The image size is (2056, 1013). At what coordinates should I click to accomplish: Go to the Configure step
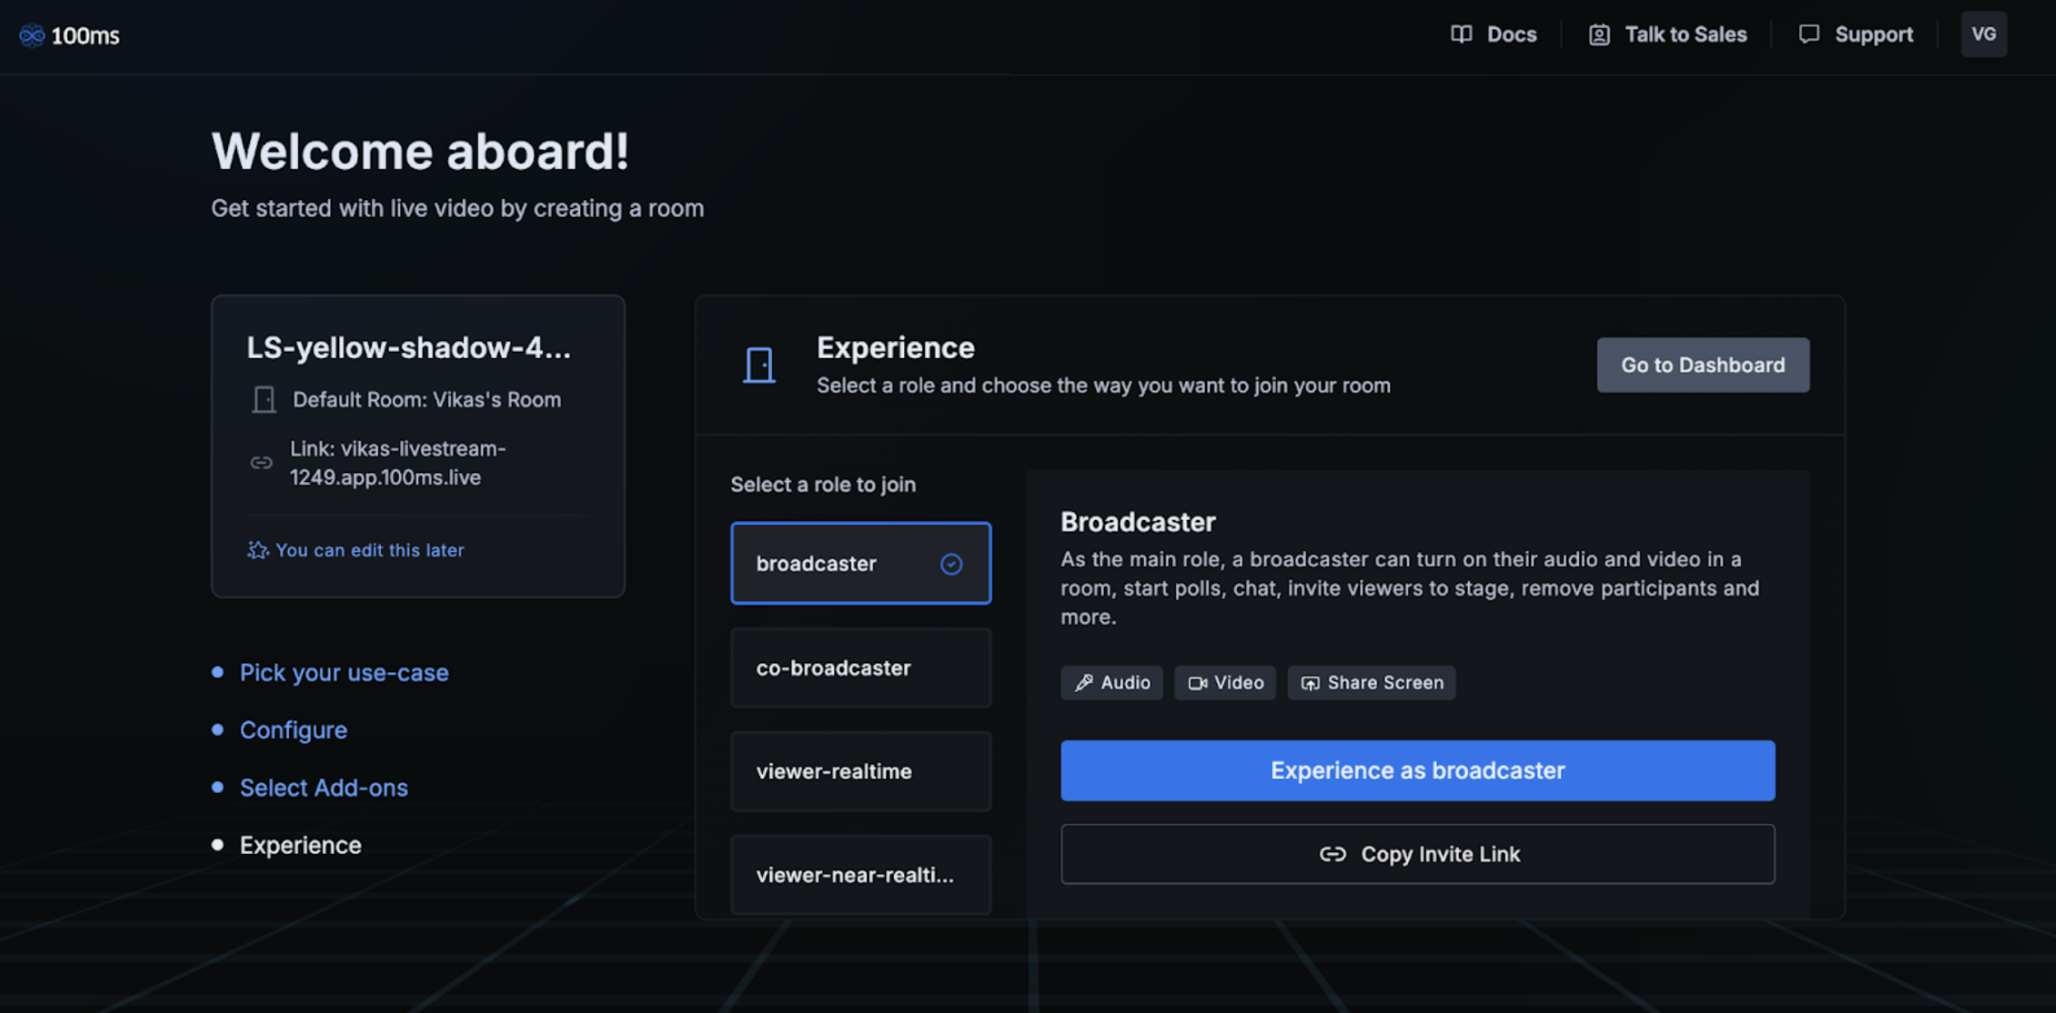[x=293, y=730]
